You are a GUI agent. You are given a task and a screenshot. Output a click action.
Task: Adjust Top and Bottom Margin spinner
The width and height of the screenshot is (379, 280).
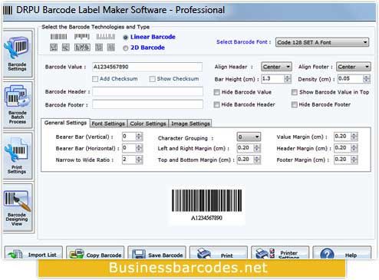click(257, 160)
